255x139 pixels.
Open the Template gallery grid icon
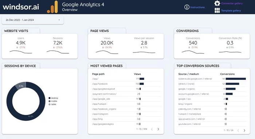click(217, 11)
